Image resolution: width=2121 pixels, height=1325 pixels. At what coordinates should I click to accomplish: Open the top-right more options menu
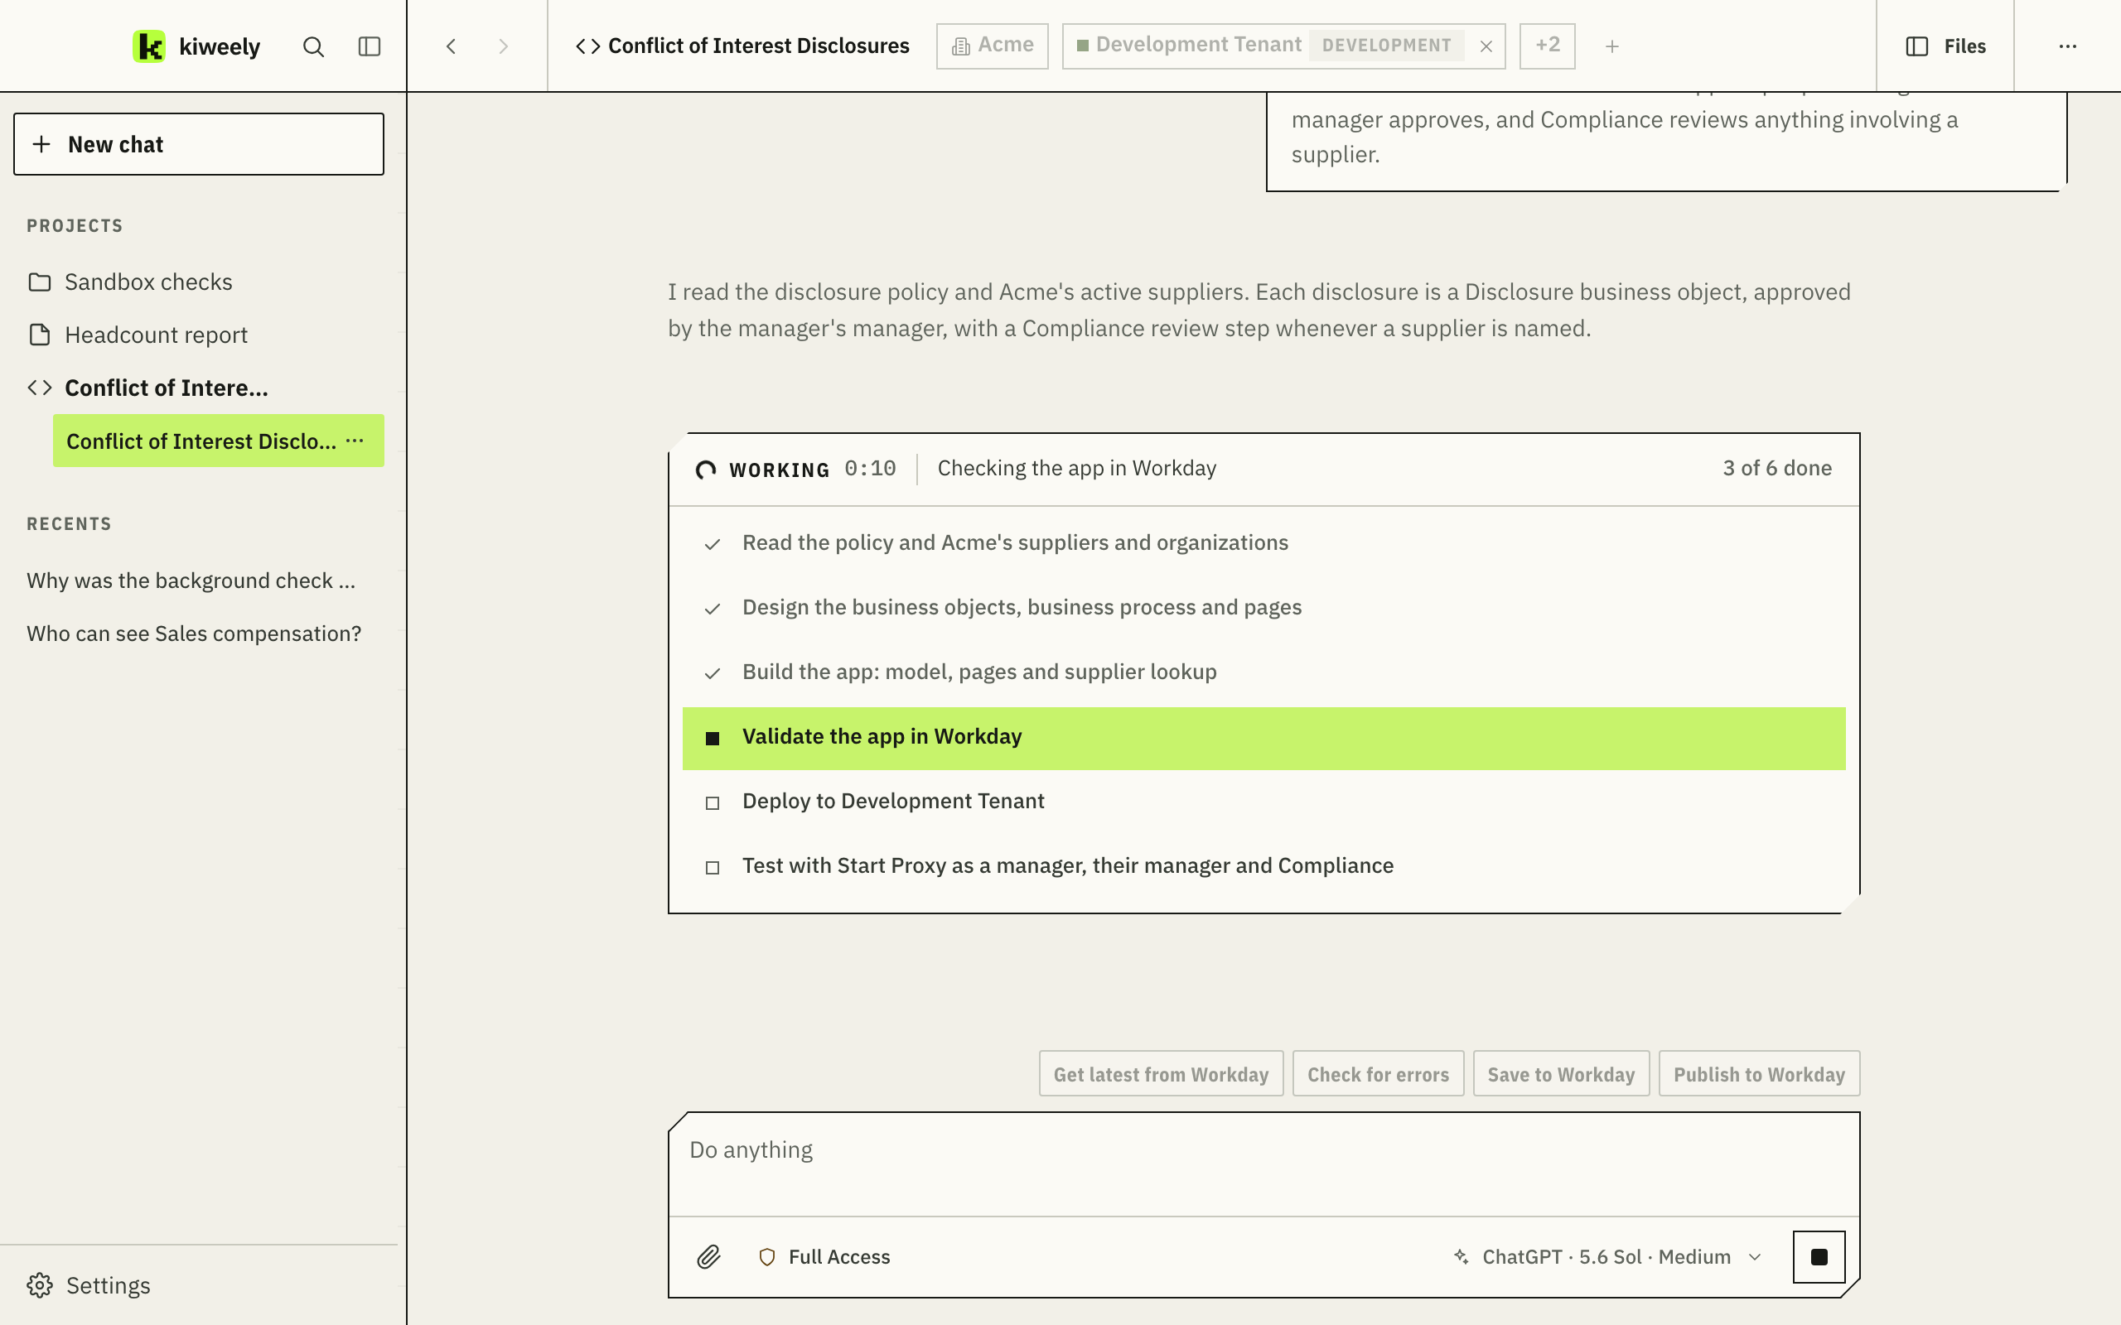coord(2067,46)
